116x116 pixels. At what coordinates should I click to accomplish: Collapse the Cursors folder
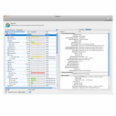tap(7, 55)
